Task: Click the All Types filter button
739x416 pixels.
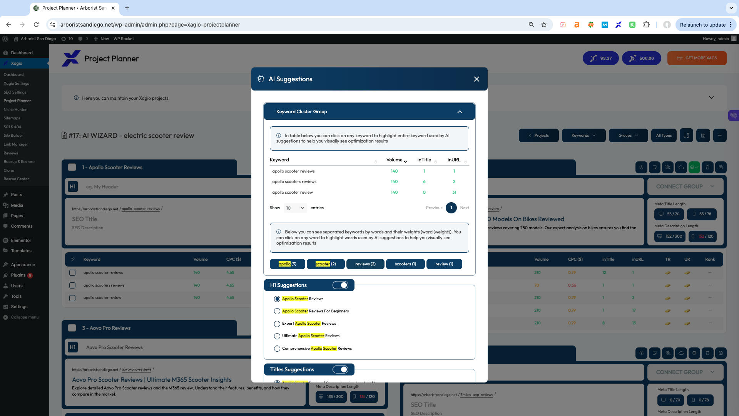Action: click(x=664, y=136)
